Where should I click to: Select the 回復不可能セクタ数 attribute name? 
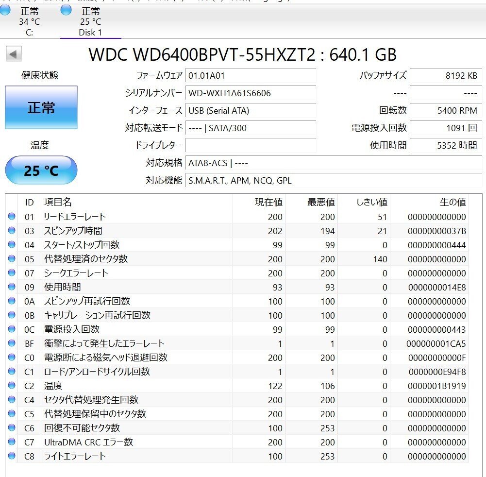point(82,427)
